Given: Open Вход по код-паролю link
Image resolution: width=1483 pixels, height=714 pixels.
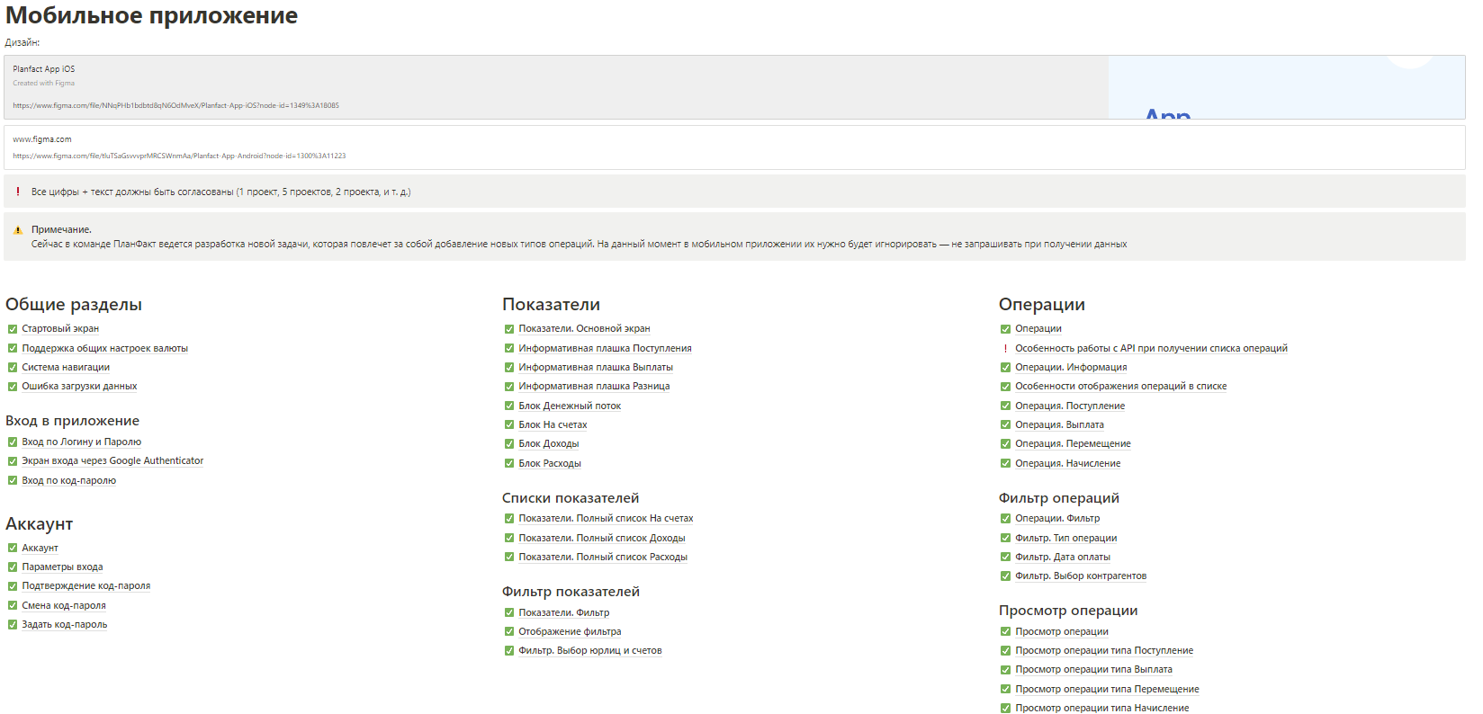Looking at the screenshot, I should click(x=69, y=481).
